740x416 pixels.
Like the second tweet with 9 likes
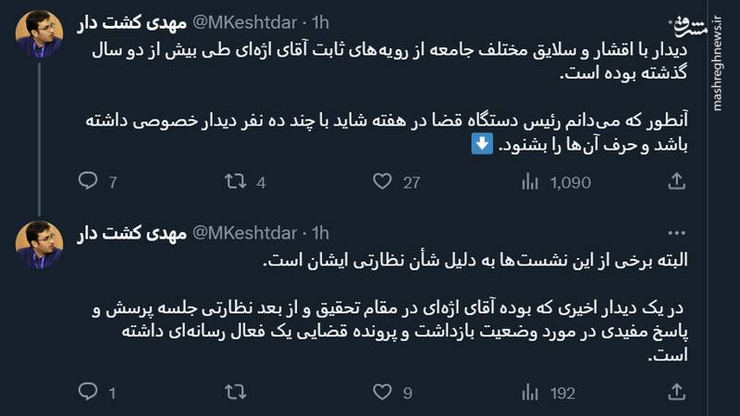pyautogui.click(x=382, y=392)
